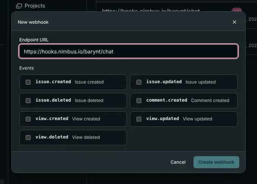This screenshot has width=257, height=184.
Task: Click the 'Events' section label
Action: click(x=26, y=68)
